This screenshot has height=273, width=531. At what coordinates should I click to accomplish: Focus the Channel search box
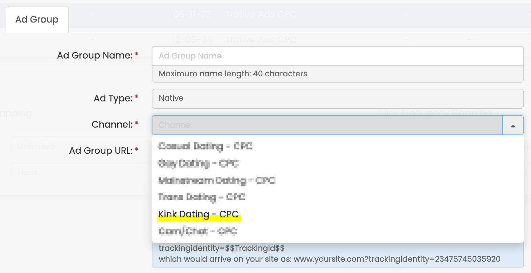click(327, 125)
